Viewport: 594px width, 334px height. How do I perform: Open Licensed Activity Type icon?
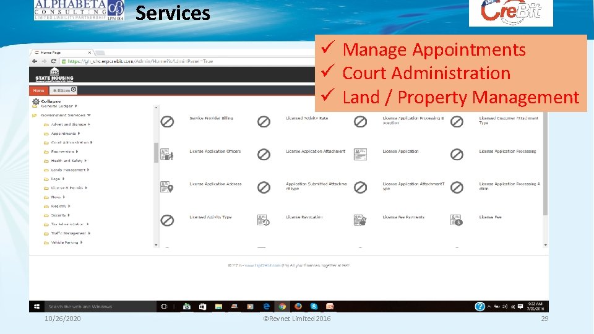tap(167, 220)
